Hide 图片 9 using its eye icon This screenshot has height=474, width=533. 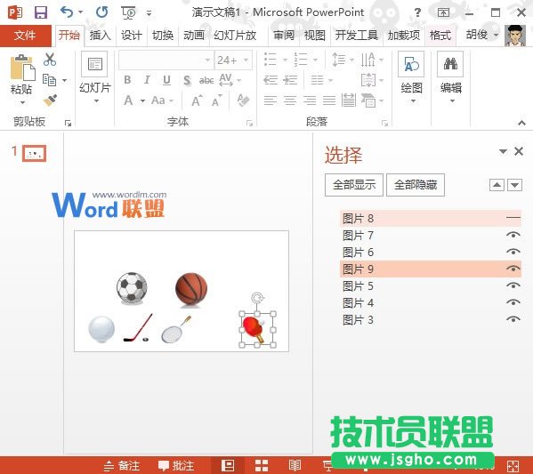[x=513, y=269]
